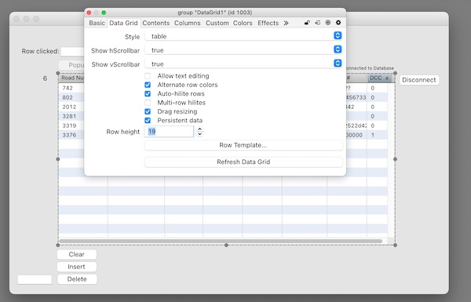Sort by the DCC column header

(379, 78)
